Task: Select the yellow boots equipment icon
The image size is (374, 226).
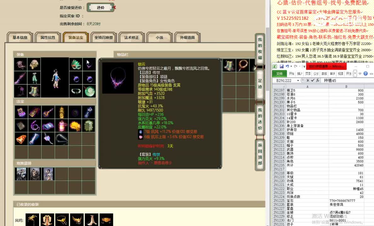Action: click(34, 90)
